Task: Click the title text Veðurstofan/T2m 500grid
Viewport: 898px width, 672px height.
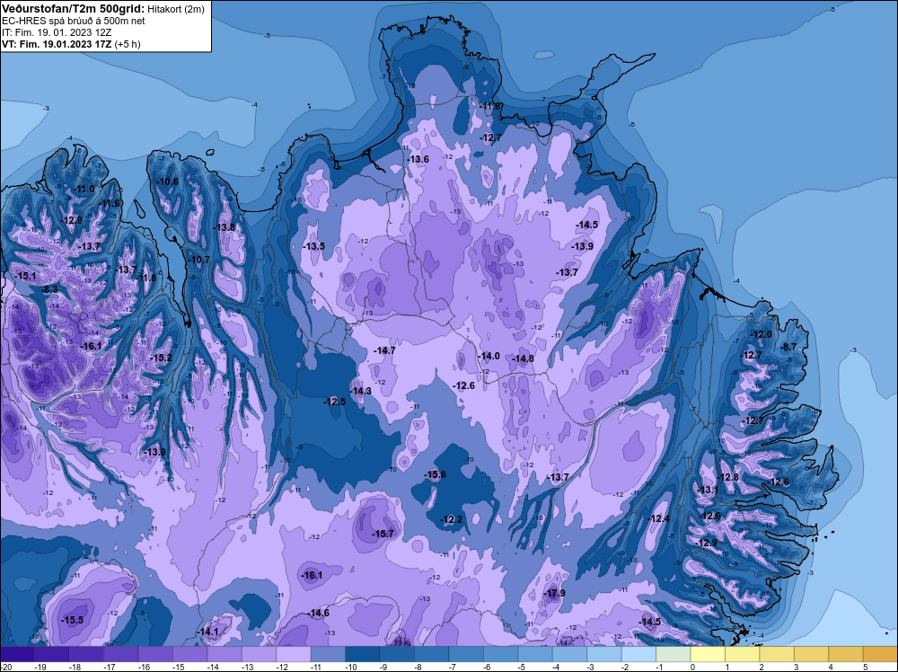Action: coord(73,8)
